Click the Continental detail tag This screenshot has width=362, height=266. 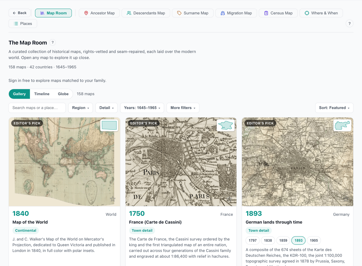pyautogui.click(x=26, y=230)
